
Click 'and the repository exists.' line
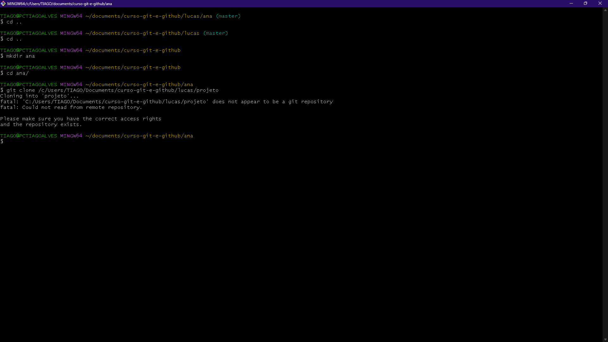tap(41, 124)
